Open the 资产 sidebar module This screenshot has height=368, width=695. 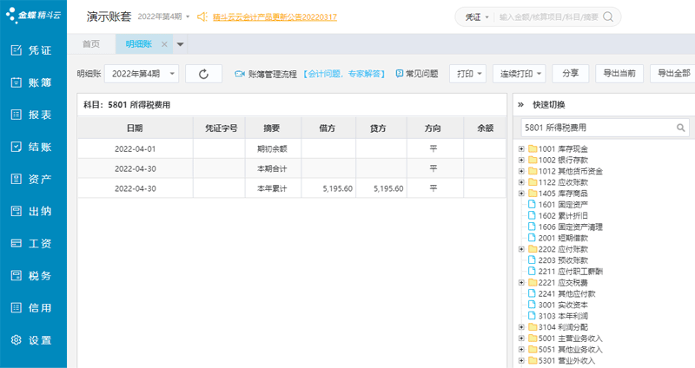tap(31, 180)
